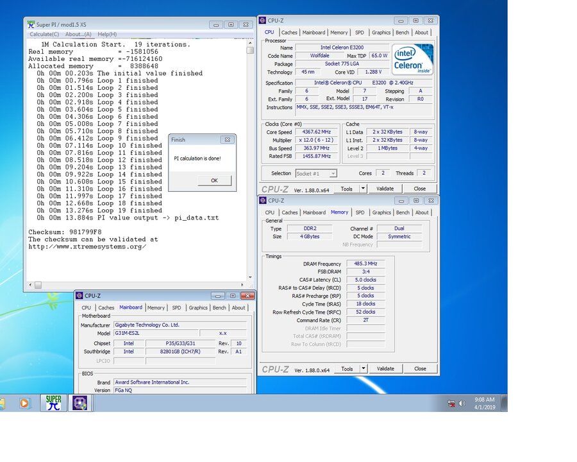Switch to SPD tab in CPU-Z Memory window
The image size is (577, 462).
click(x=360, y=212)
